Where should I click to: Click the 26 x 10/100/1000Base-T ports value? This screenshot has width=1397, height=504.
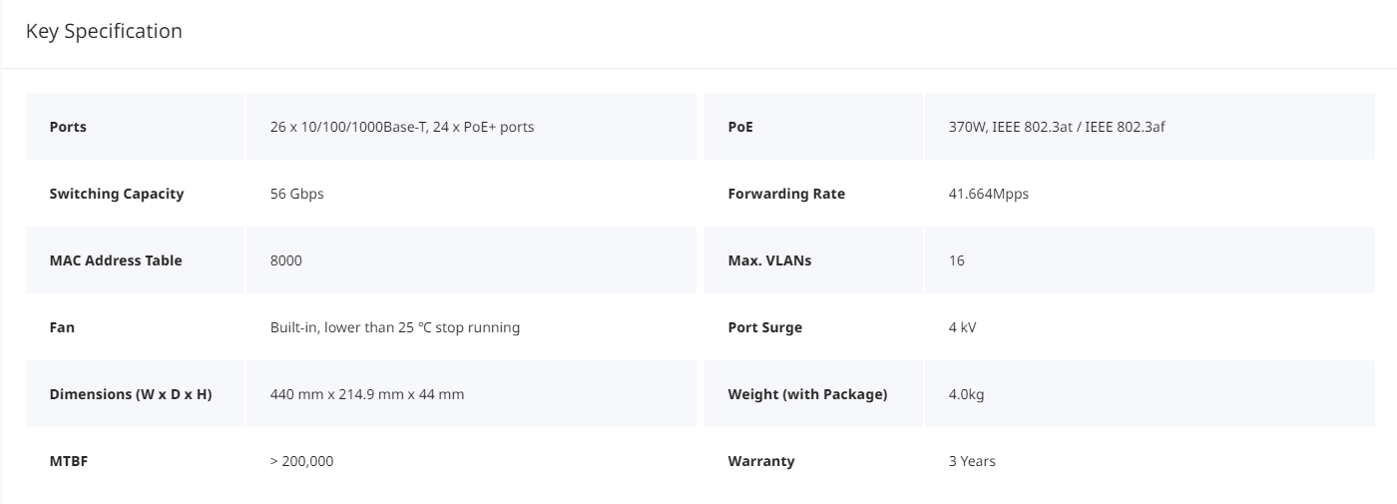[x=402, y=127]
